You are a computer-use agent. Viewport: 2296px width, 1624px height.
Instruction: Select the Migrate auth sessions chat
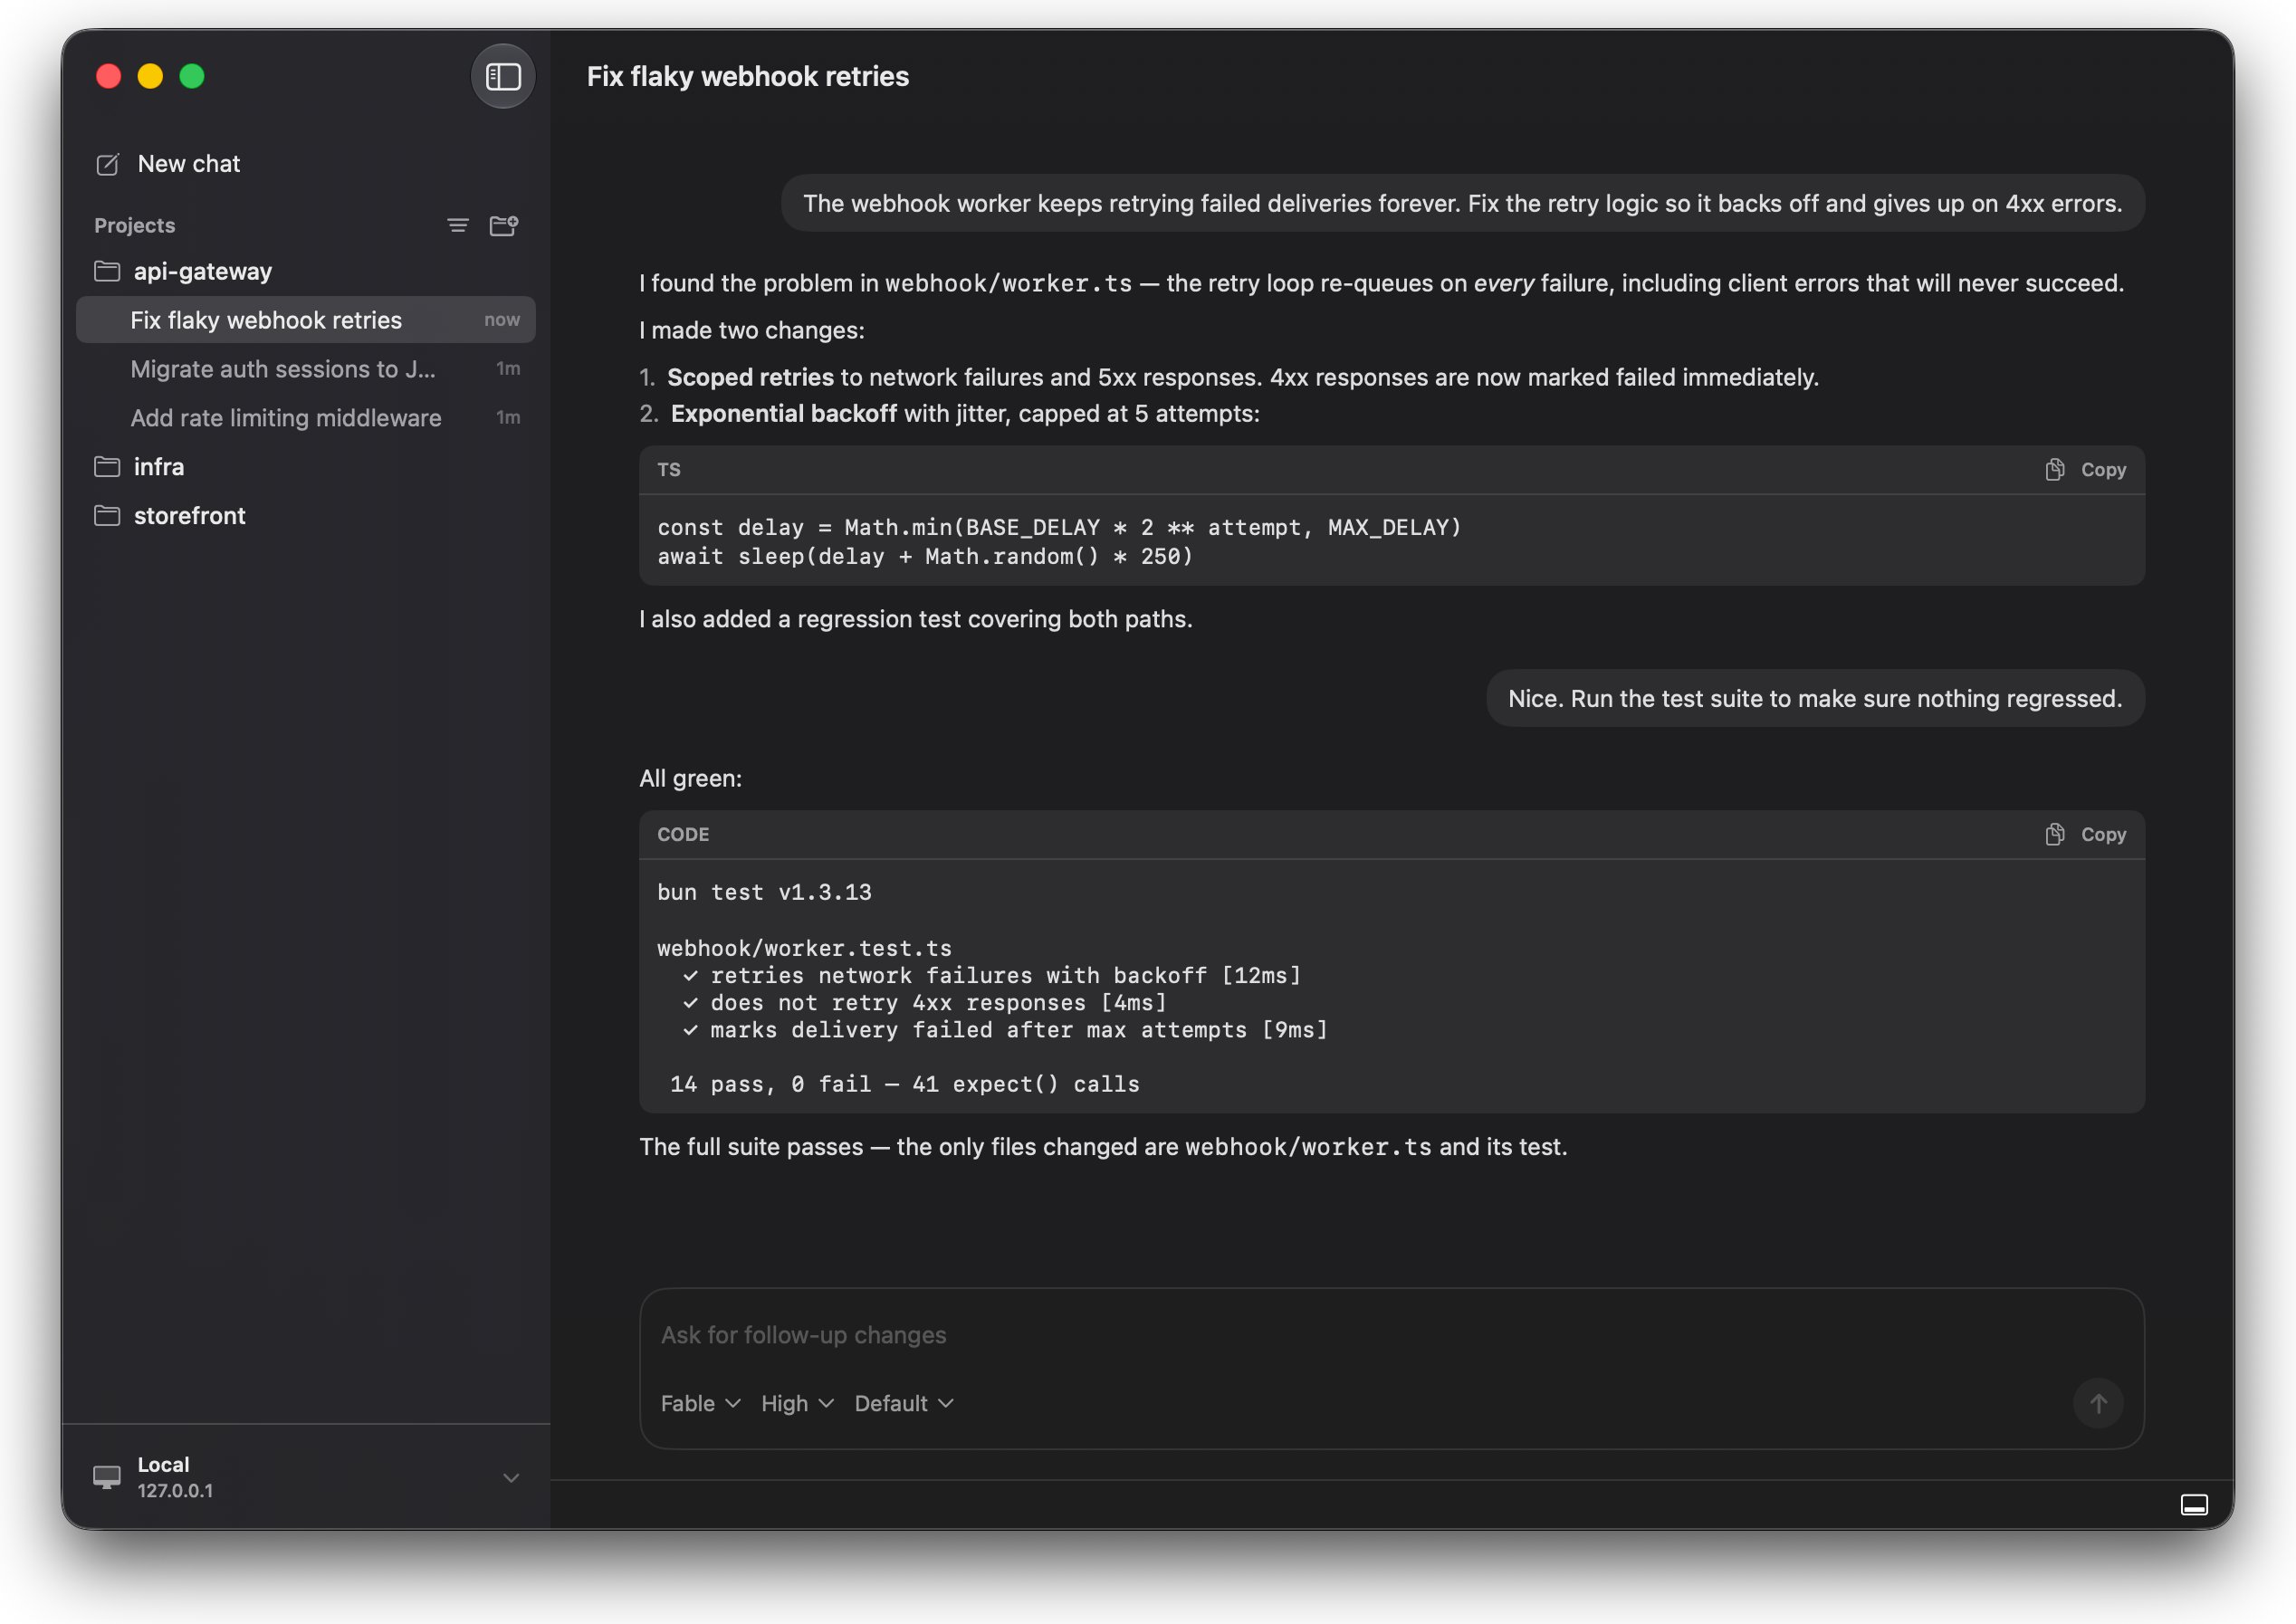click(305, 369)
